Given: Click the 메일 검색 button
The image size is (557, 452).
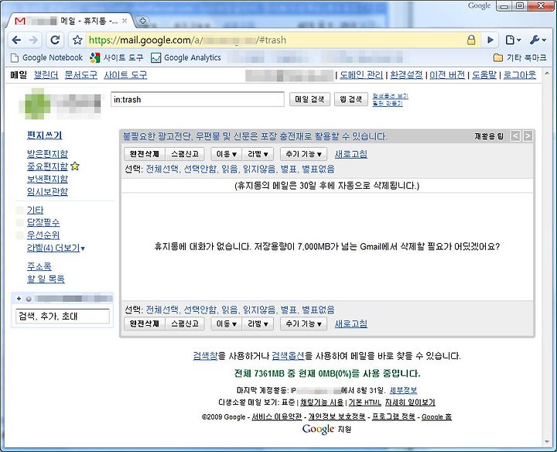Looking at the screenshot, I should (309, 100).
